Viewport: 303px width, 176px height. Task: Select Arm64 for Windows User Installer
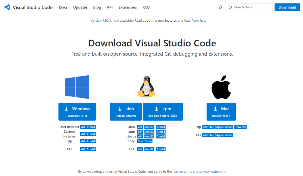91,127
